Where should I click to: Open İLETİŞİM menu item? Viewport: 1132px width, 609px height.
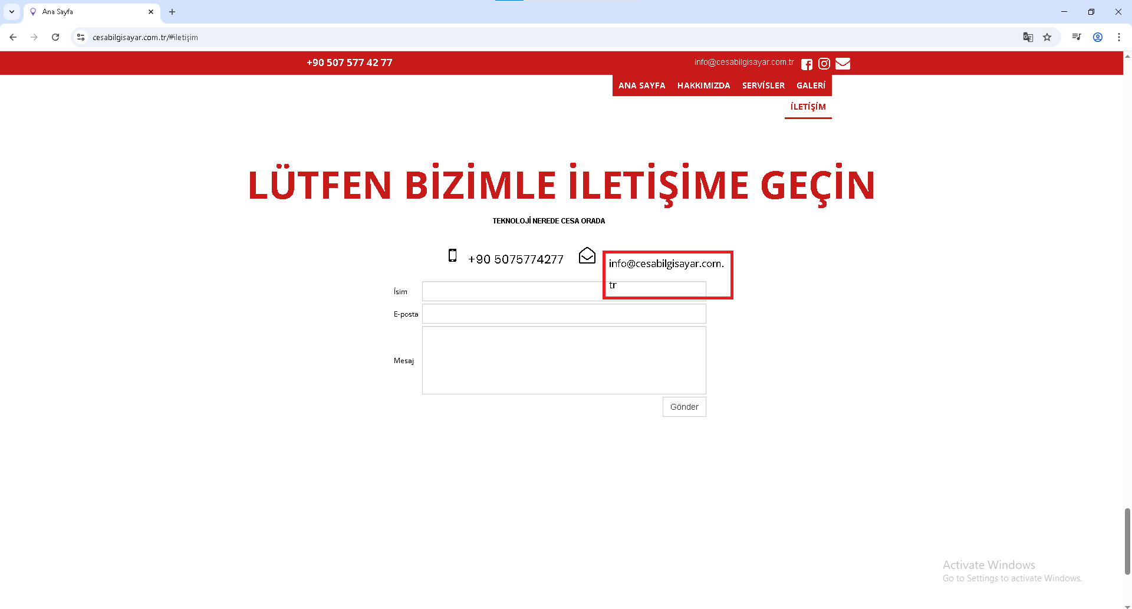(x=808, y=107)
